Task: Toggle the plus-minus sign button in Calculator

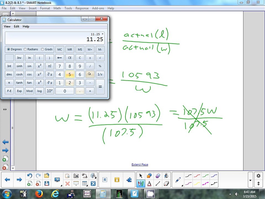Action: pyautogui.click(x=90, y=58)
